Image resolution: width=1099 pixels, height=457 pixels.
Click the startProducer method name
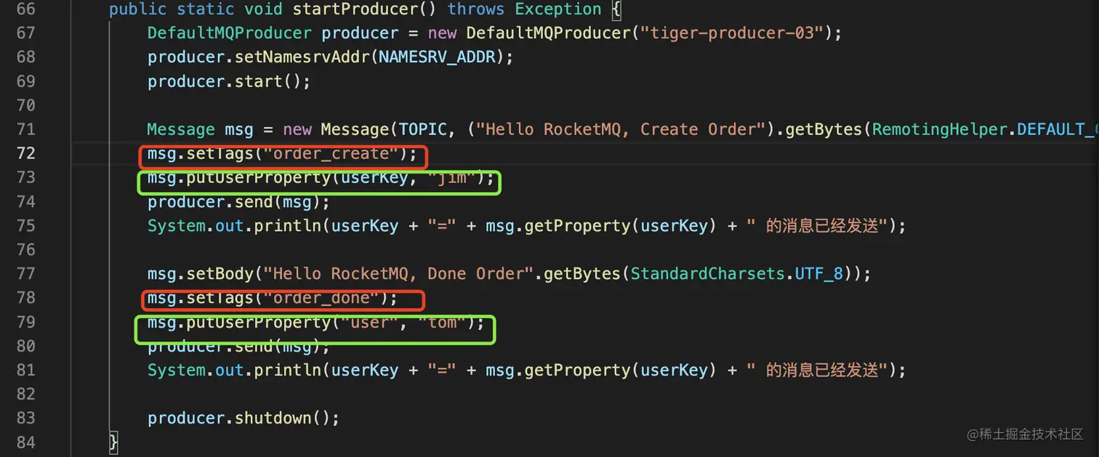355,9
